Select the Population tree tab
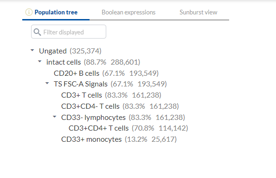The width and height of the screenshot is (276, 178). [x=56, y=13]
